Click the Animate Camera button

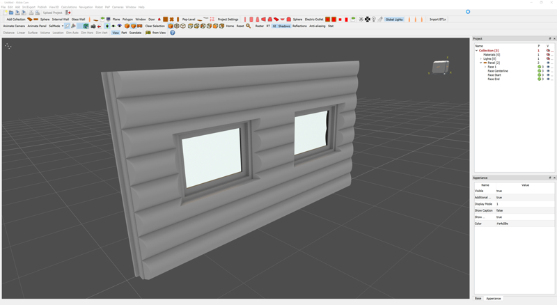(14, 26)
